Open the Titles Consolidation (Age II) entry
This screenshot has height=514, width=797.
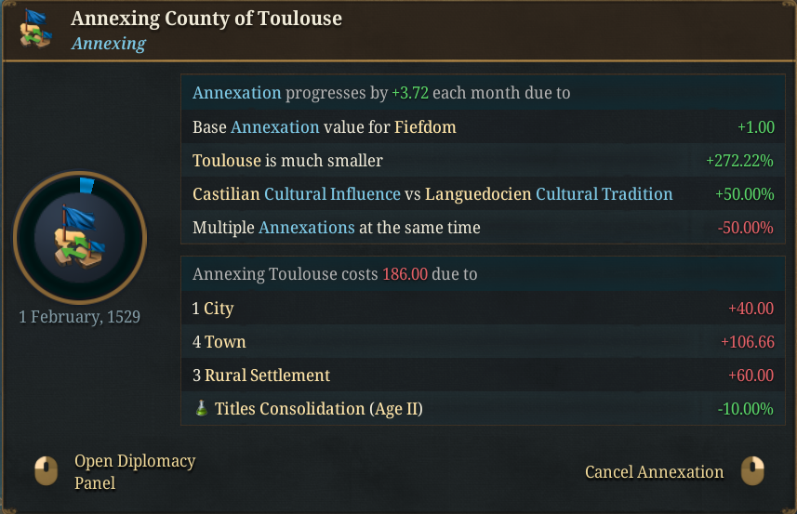pos(318,409)
